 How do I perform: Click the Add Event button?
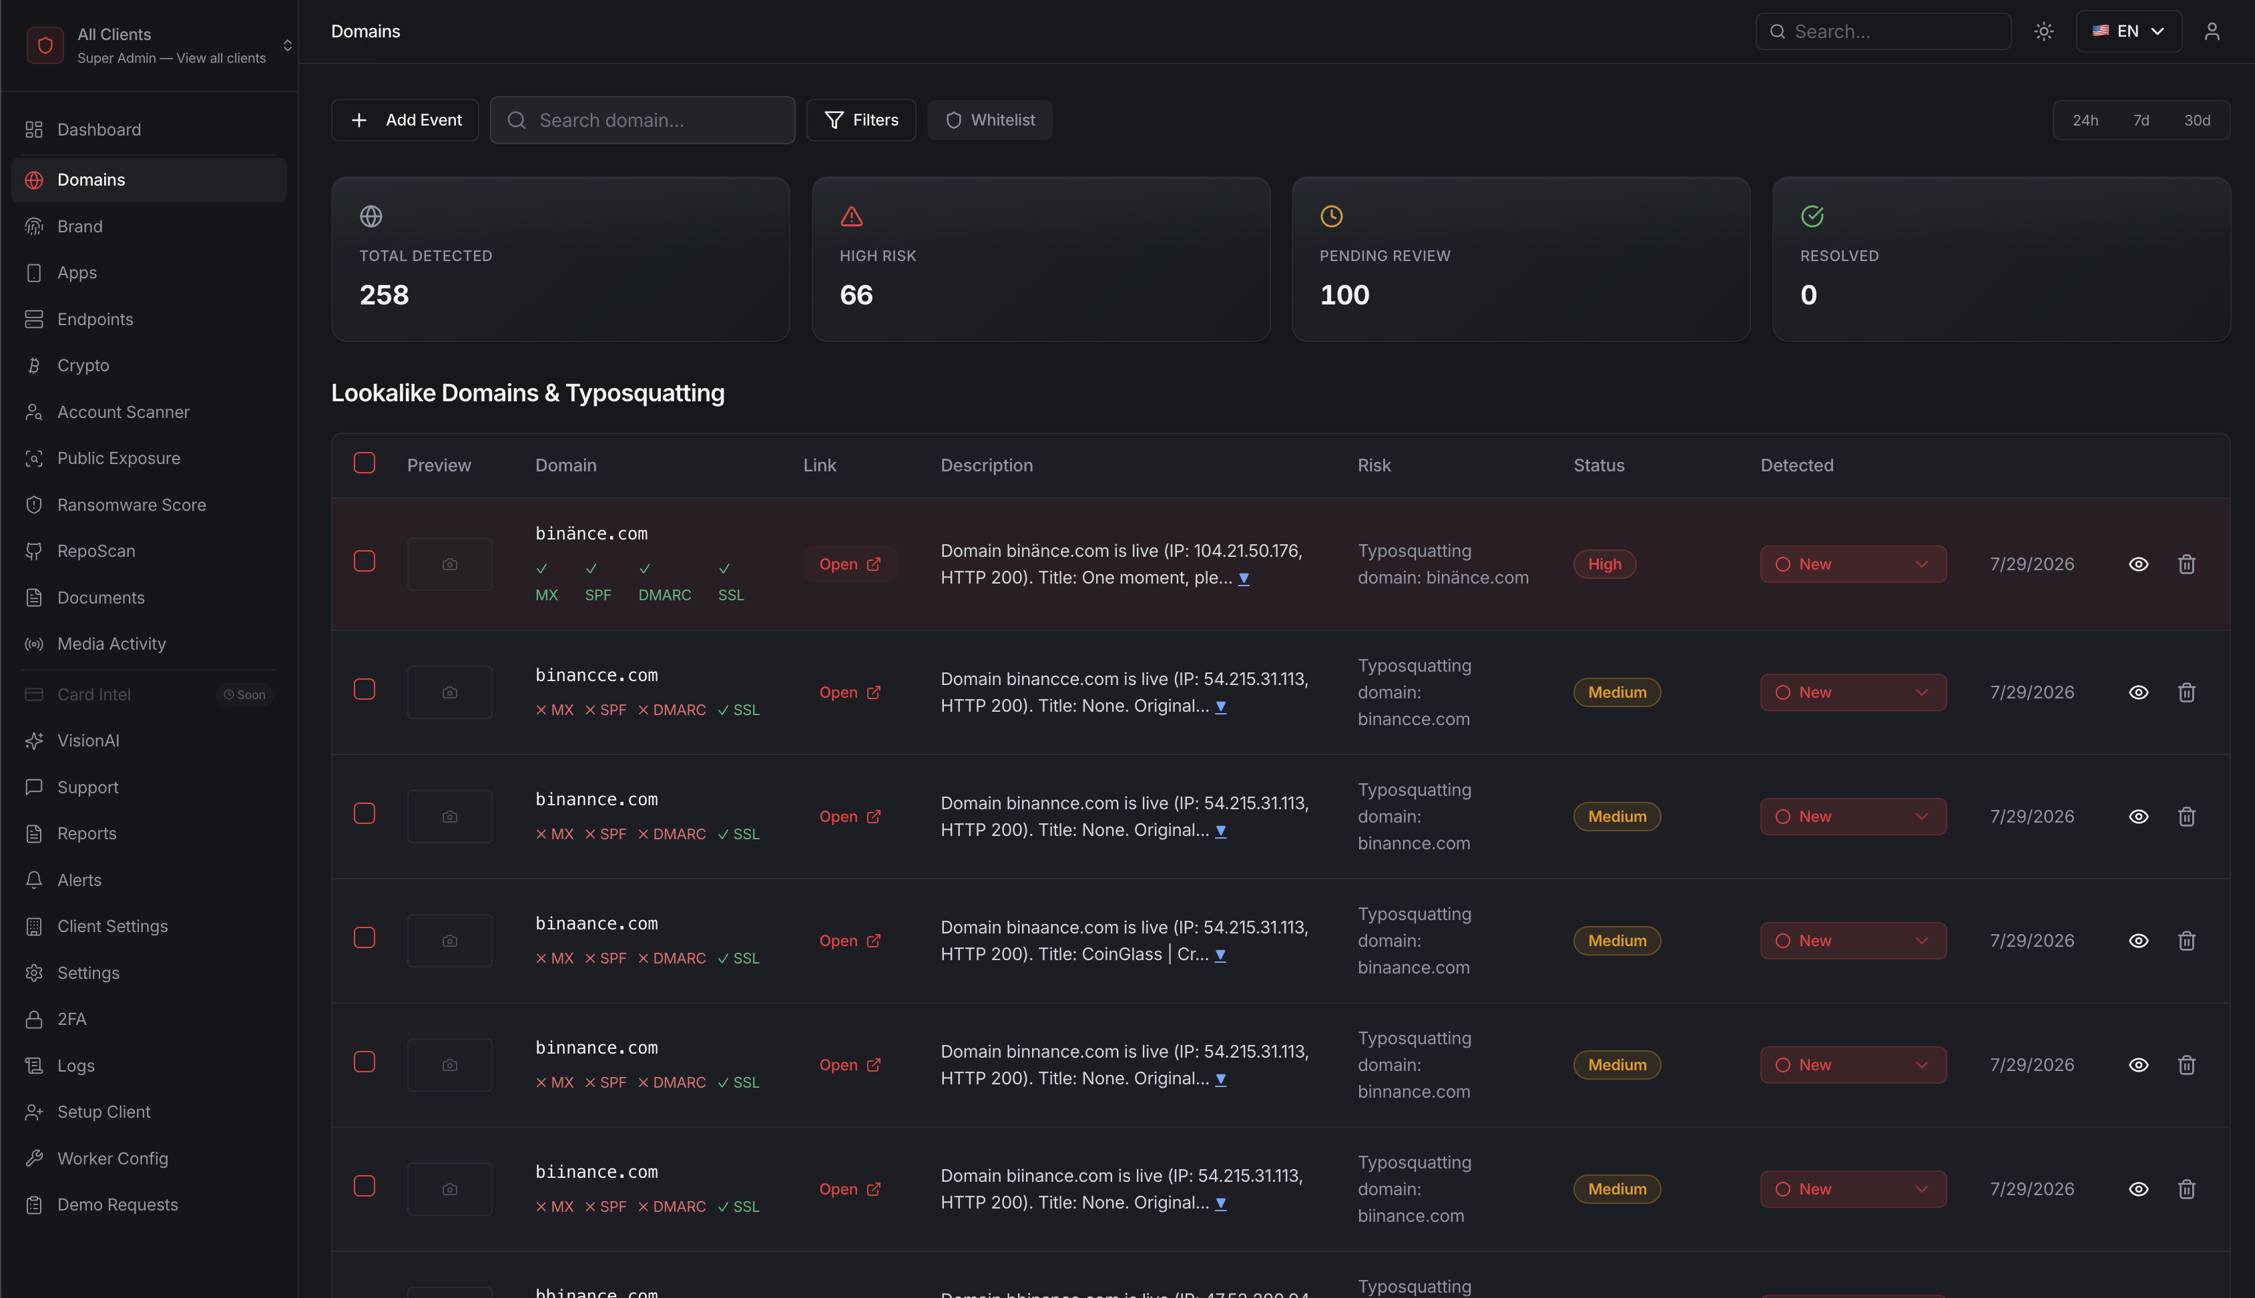pos(405,120)
